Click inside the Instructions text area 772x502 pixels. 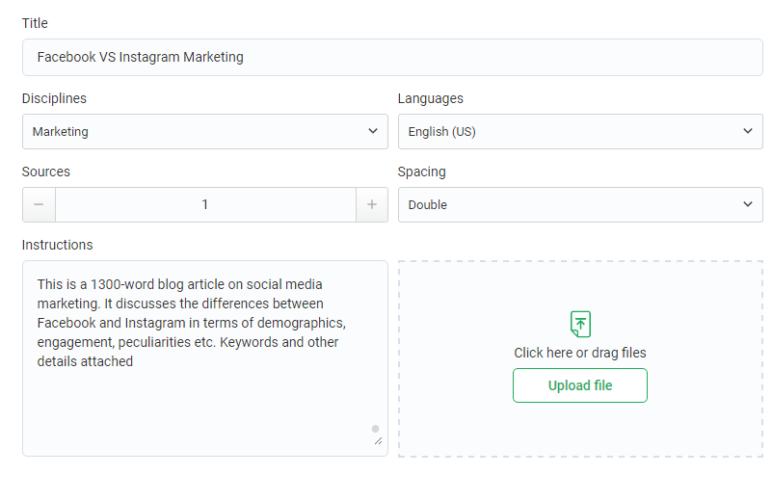pyautogui.click(x=205, y=358)
